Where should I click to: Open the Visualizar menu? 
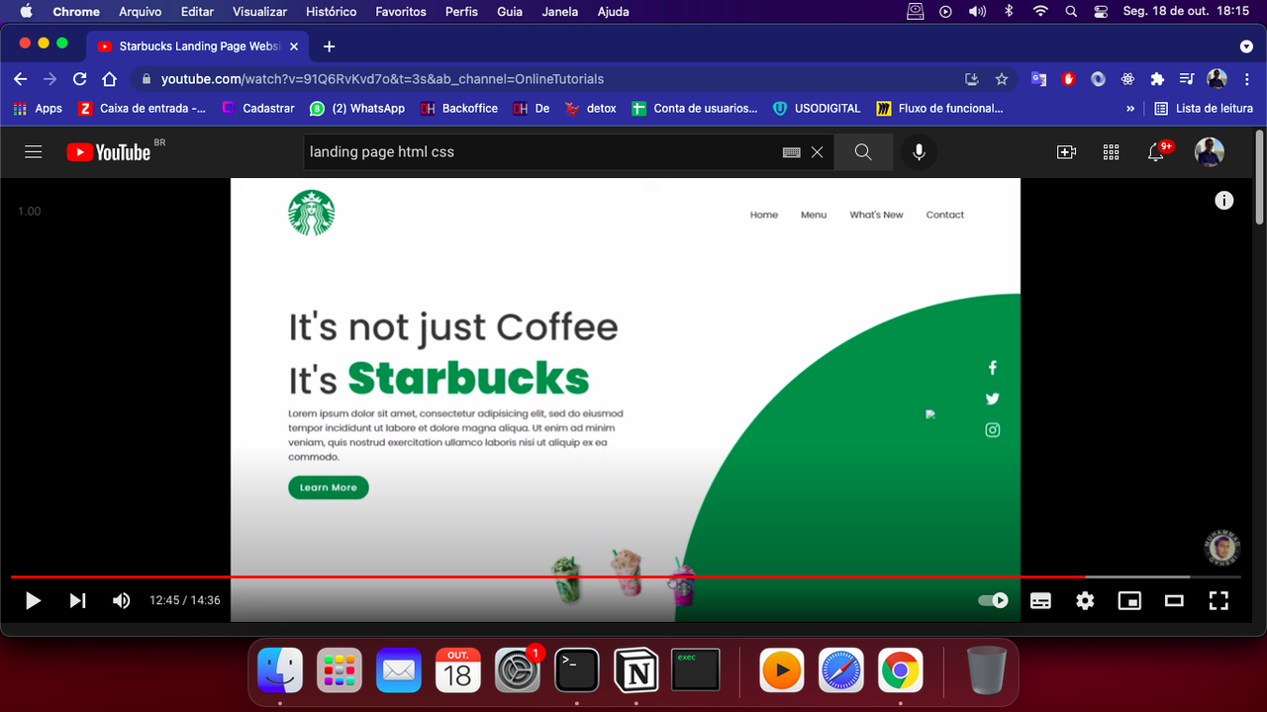259,12
